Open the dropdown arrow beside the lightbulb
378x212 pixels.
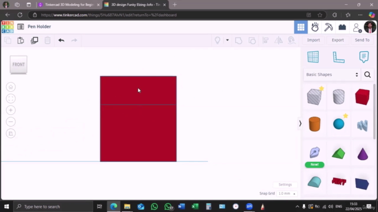[227, 40]
